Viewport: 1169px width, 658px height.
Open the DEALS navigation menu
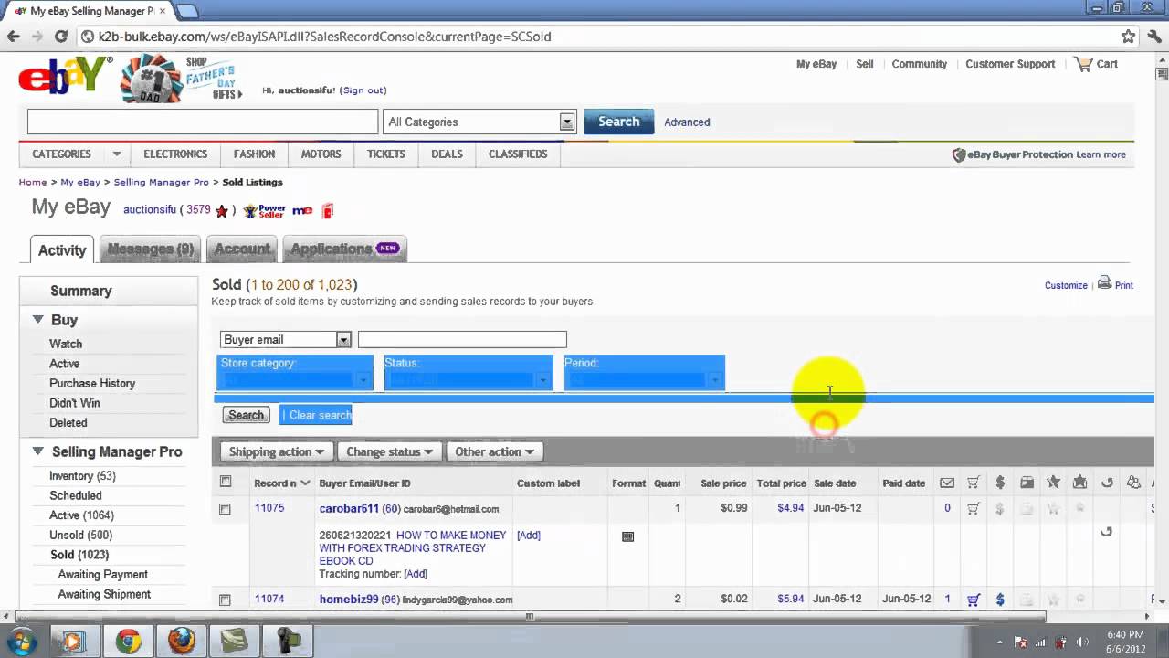pos(447,154)
